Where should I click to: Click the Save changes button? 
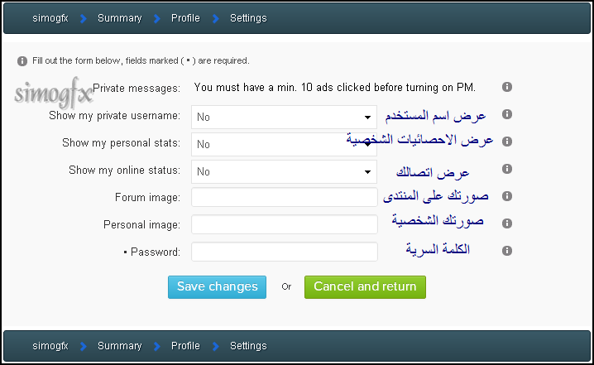click(x=217, y=287)
